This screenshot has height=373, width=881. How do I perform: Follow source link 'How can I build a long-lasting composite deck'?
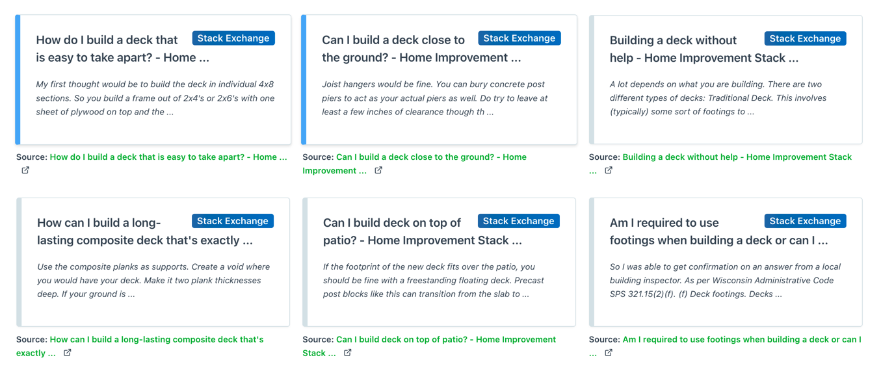(x=140, y=346)
